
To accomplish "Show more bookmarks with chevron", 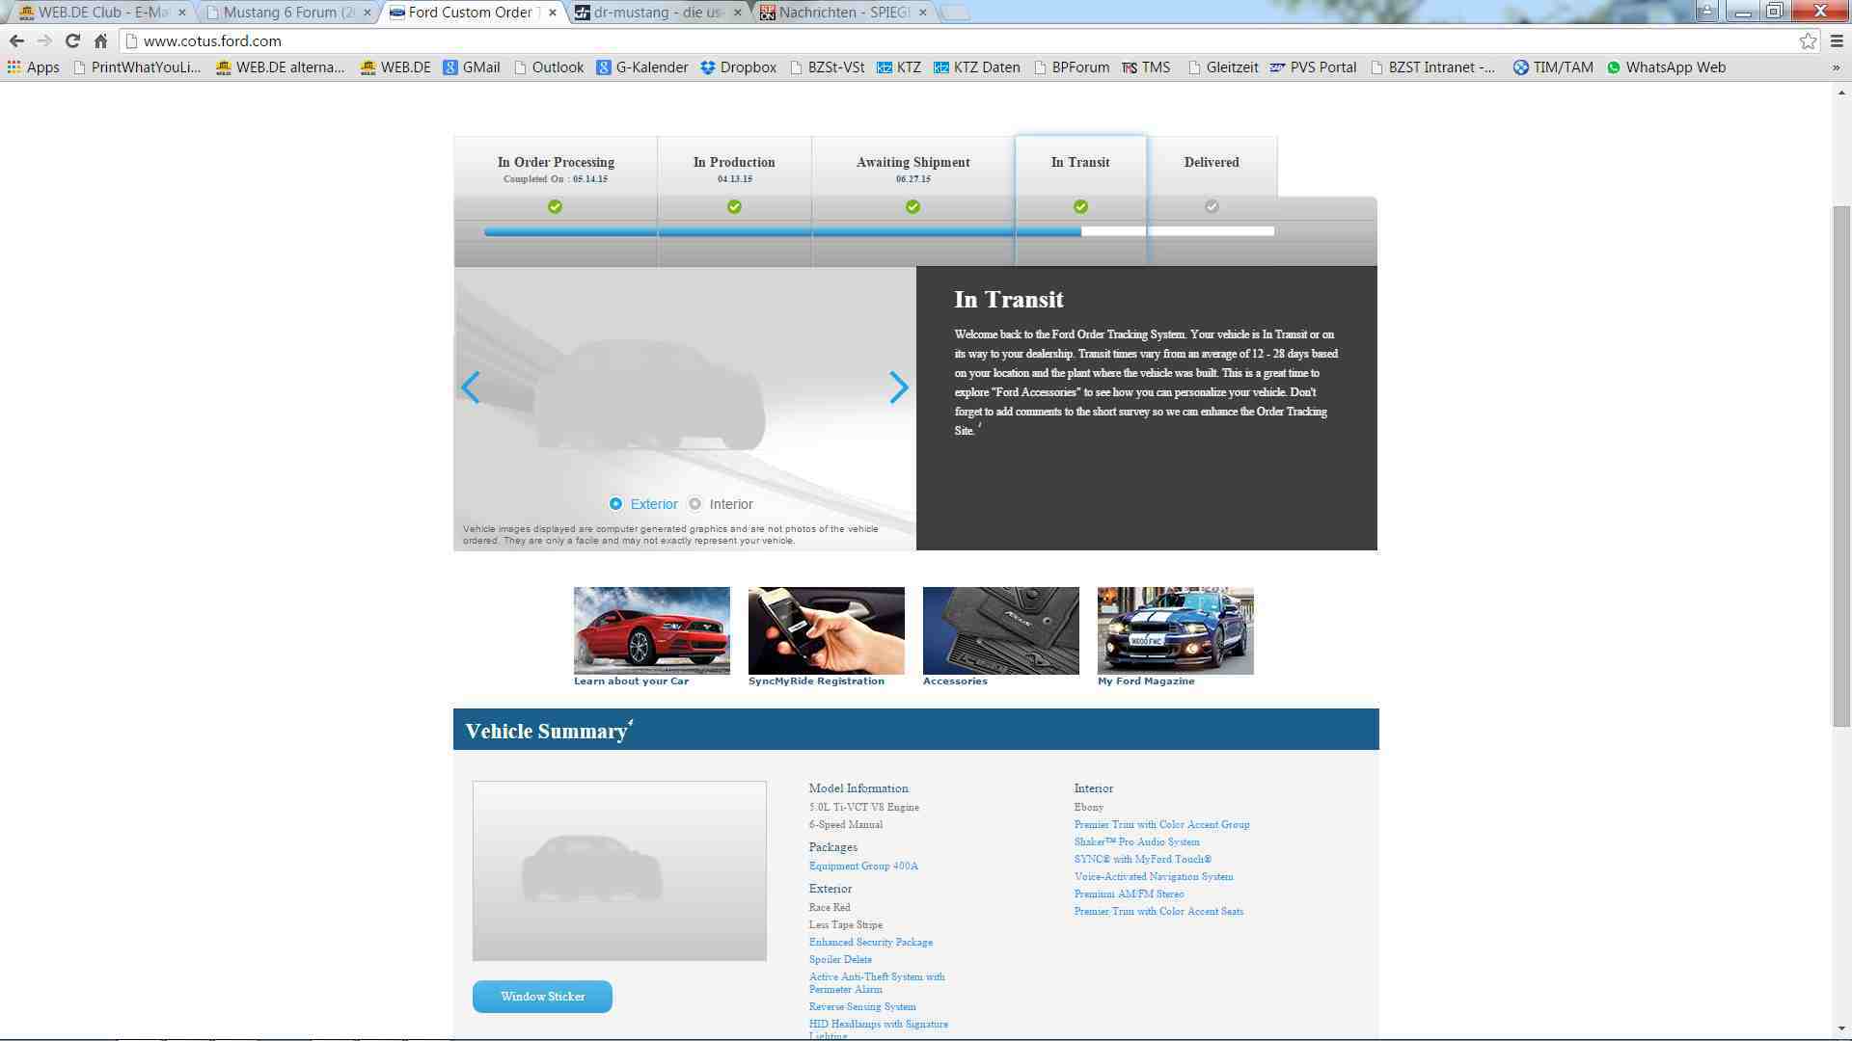I will (1836, 67).
